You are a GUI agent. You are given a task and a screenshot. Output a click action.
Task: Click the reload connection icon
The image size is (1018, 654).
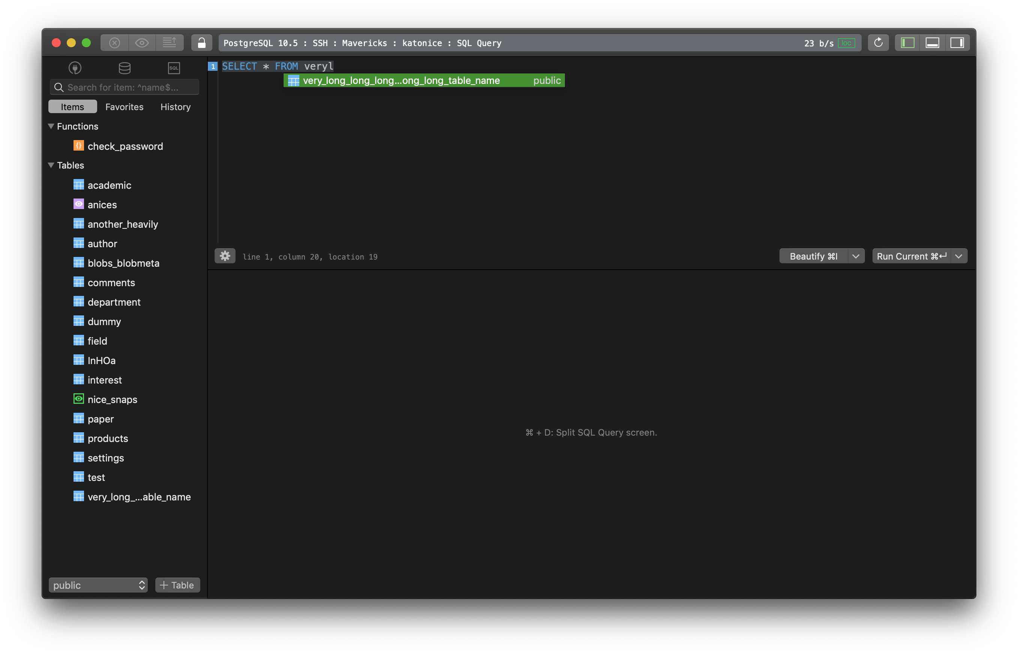tap(878, 42)
